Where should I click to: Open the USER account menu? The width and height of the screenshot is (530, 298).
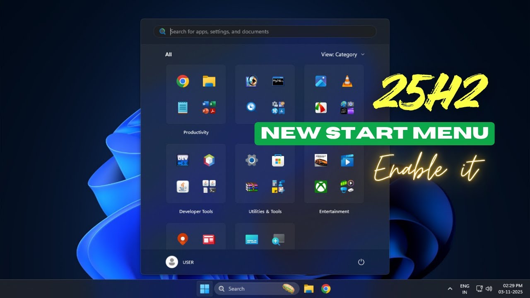click(x=180, y=262)
